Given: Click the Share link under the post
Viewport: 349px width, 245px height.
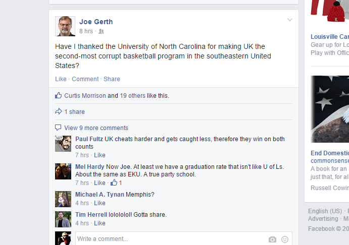Looking at the screenshot, I should 112,79.
